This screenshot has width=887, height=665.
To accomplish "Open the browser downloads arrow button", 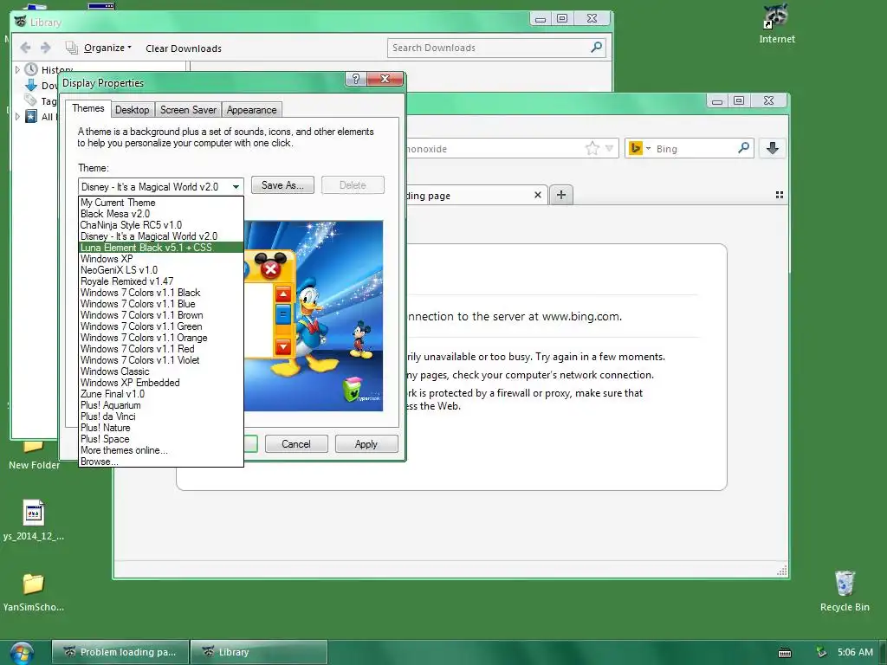I will [x=772, y=148].
